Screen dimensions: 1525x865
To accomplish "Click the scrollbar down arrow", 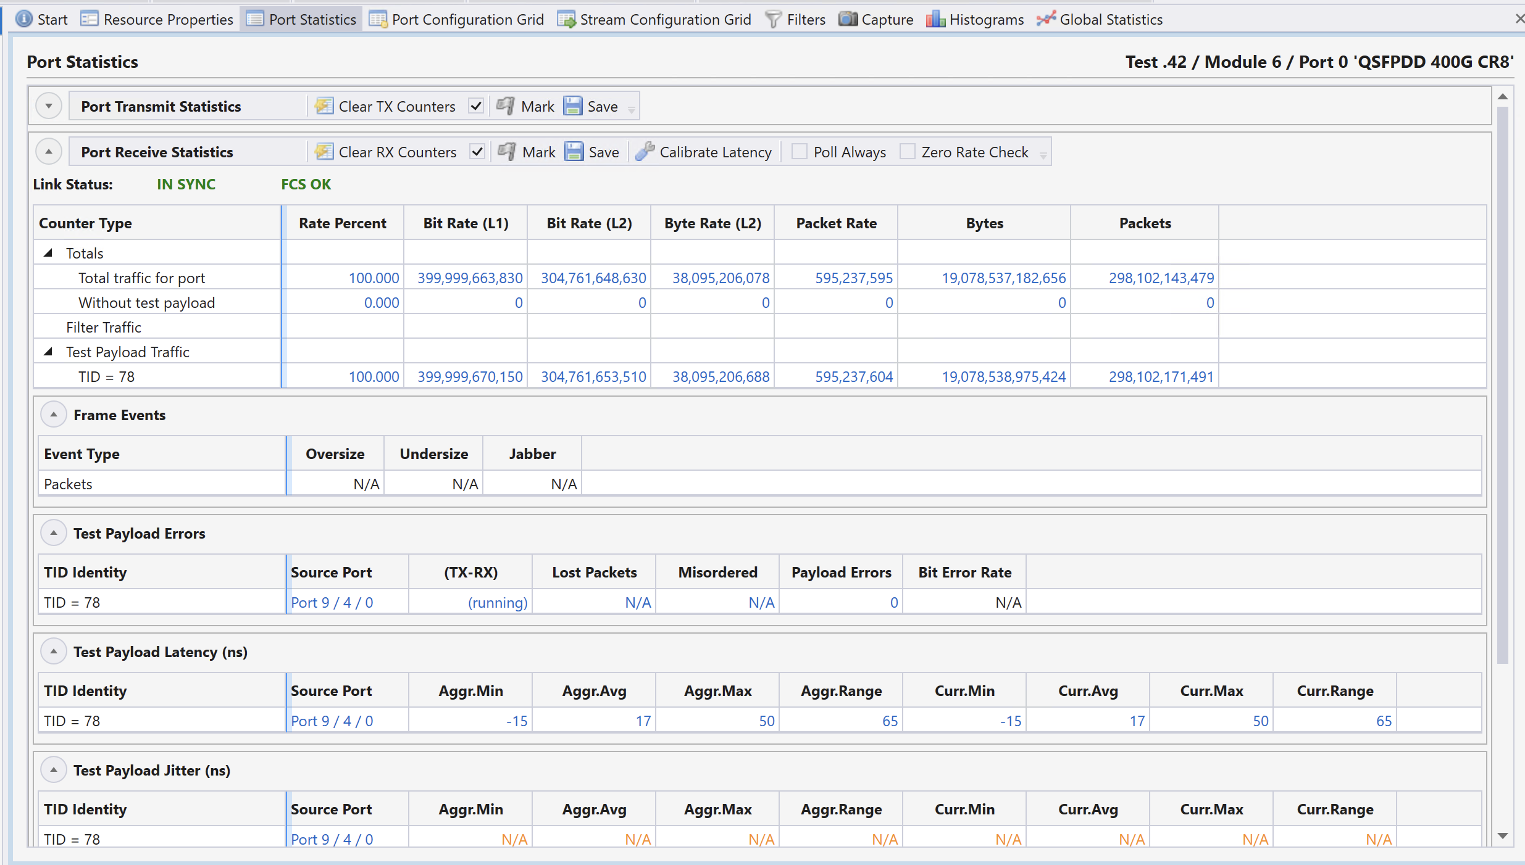I will (x=1503, y=836).
